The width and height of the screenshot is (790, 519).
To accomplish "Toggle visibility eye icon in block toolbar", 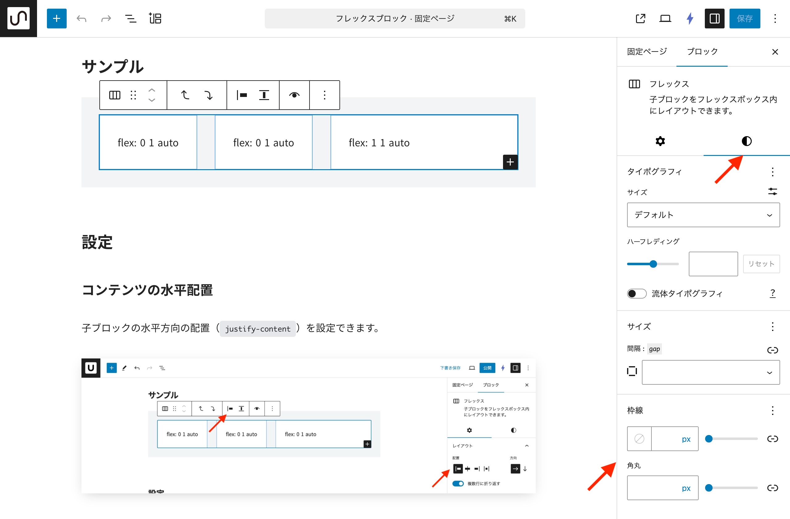I will click(294, 95).
